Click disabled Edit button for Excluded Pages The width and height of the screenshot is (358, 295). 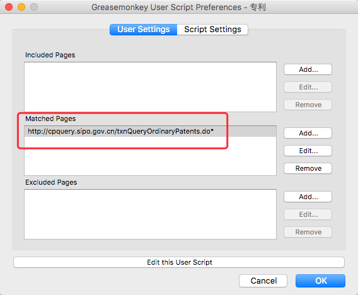pos(308,214)
